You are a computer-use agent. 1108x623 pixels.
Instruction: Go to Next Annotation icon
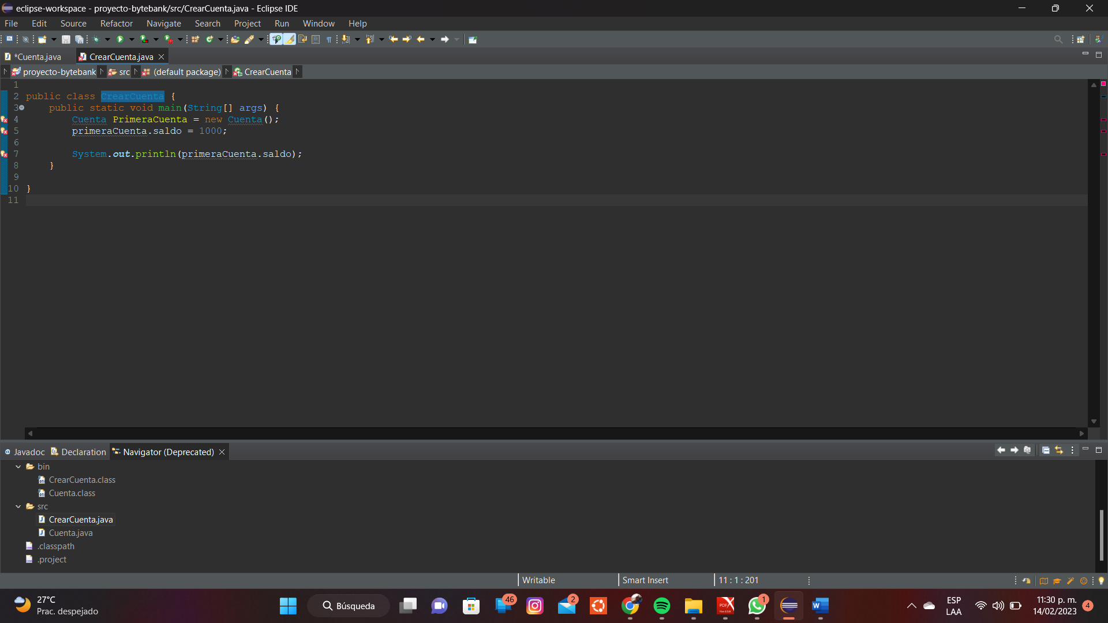click(345, 39)
